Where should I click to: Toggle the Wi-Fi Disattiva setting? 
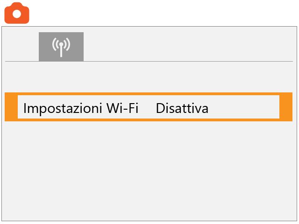[x=182, y=108]
